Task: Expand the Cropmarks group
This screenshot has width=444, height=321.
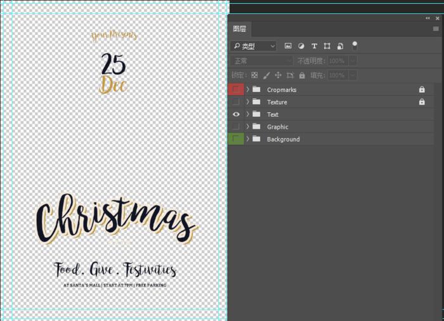Action: tap(248, 89)
